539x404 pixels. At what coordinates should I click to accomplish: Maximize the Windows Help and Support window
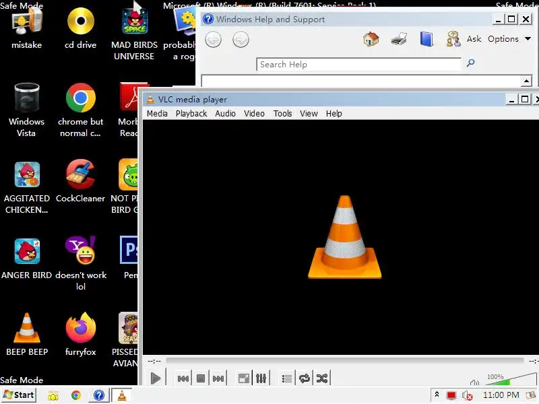[x=511, y=20]
